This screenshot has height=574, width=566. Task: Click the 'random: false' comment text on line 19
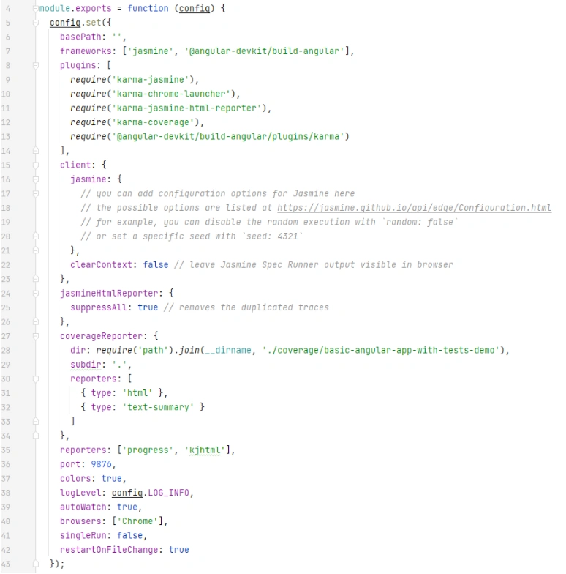[x=420, y=223]
